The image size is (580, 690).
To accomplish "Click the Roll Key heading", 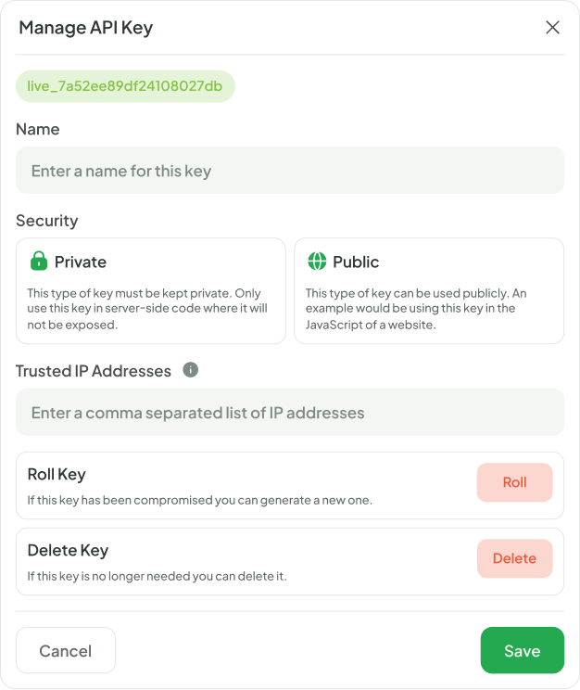I will (x=57, y=474).
